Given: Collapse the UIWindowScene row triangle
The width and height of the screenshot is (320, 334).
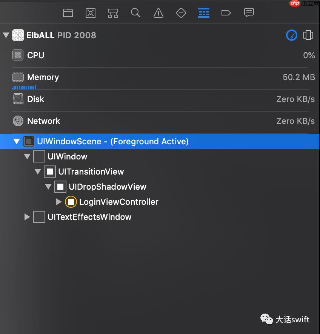Looking at the screenshot, I should 16,142.
